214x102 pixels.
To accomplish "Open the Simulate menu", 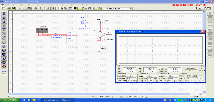I will [x=42, y=5].
